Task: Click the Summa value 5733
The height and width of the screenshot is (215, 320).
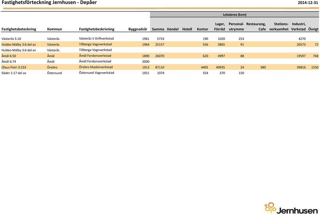Action: click(x=161, y=39)
